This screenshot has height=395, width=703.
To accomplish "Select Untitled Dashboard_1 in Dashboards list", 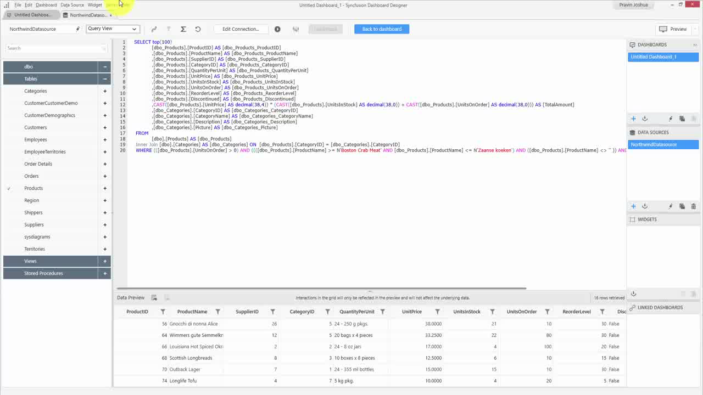I will click(663, 57).
